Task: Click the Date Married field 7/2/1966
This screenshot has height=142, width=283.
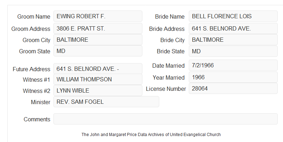Action: pyautogui.click(x=233, y=65)
